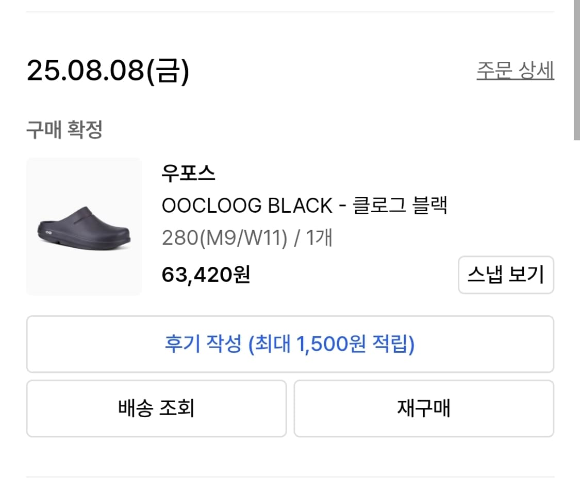Click the 1개 quantity text
The image size is (580, 480).
click(319, 238)
